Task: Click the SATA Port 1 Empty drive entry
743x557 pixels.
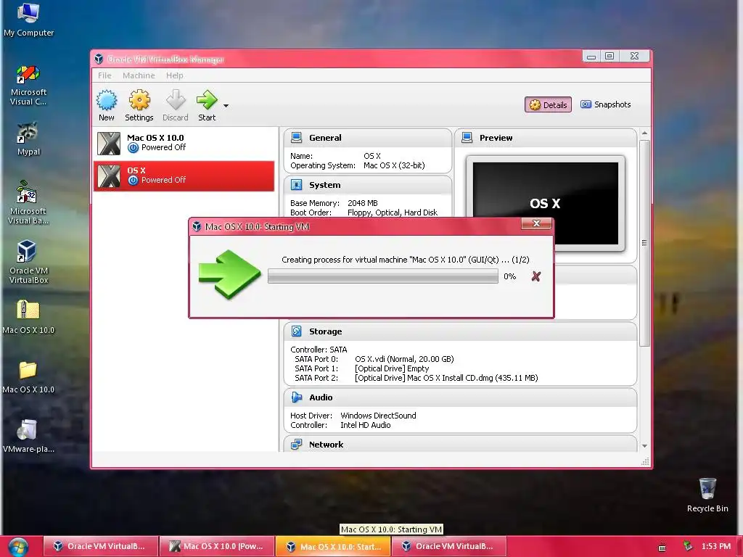Action: 392,368
